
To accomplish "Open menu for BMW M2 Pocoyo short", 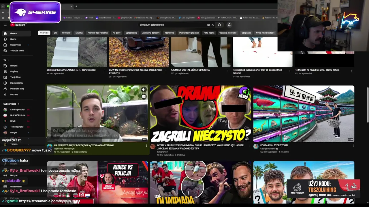I will coord(166,71).
